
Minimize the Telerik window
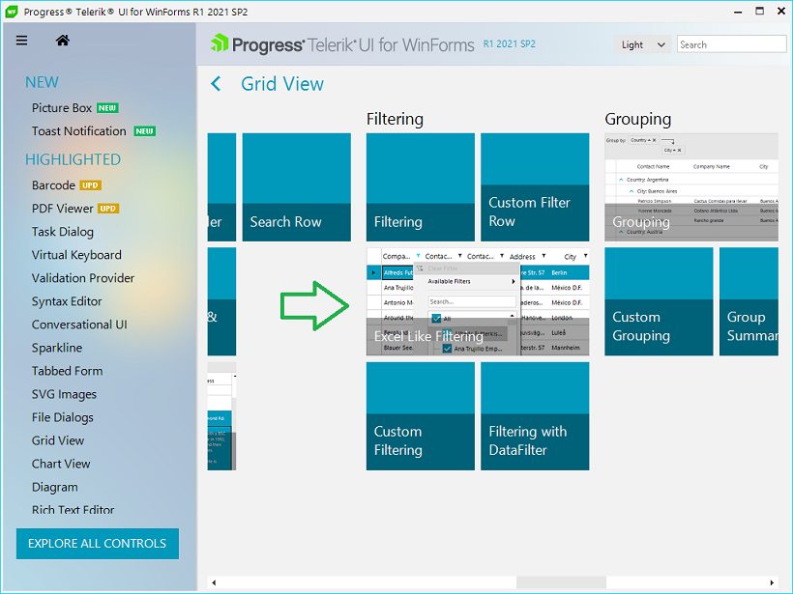pyautogui.click(x=739, y=12)
